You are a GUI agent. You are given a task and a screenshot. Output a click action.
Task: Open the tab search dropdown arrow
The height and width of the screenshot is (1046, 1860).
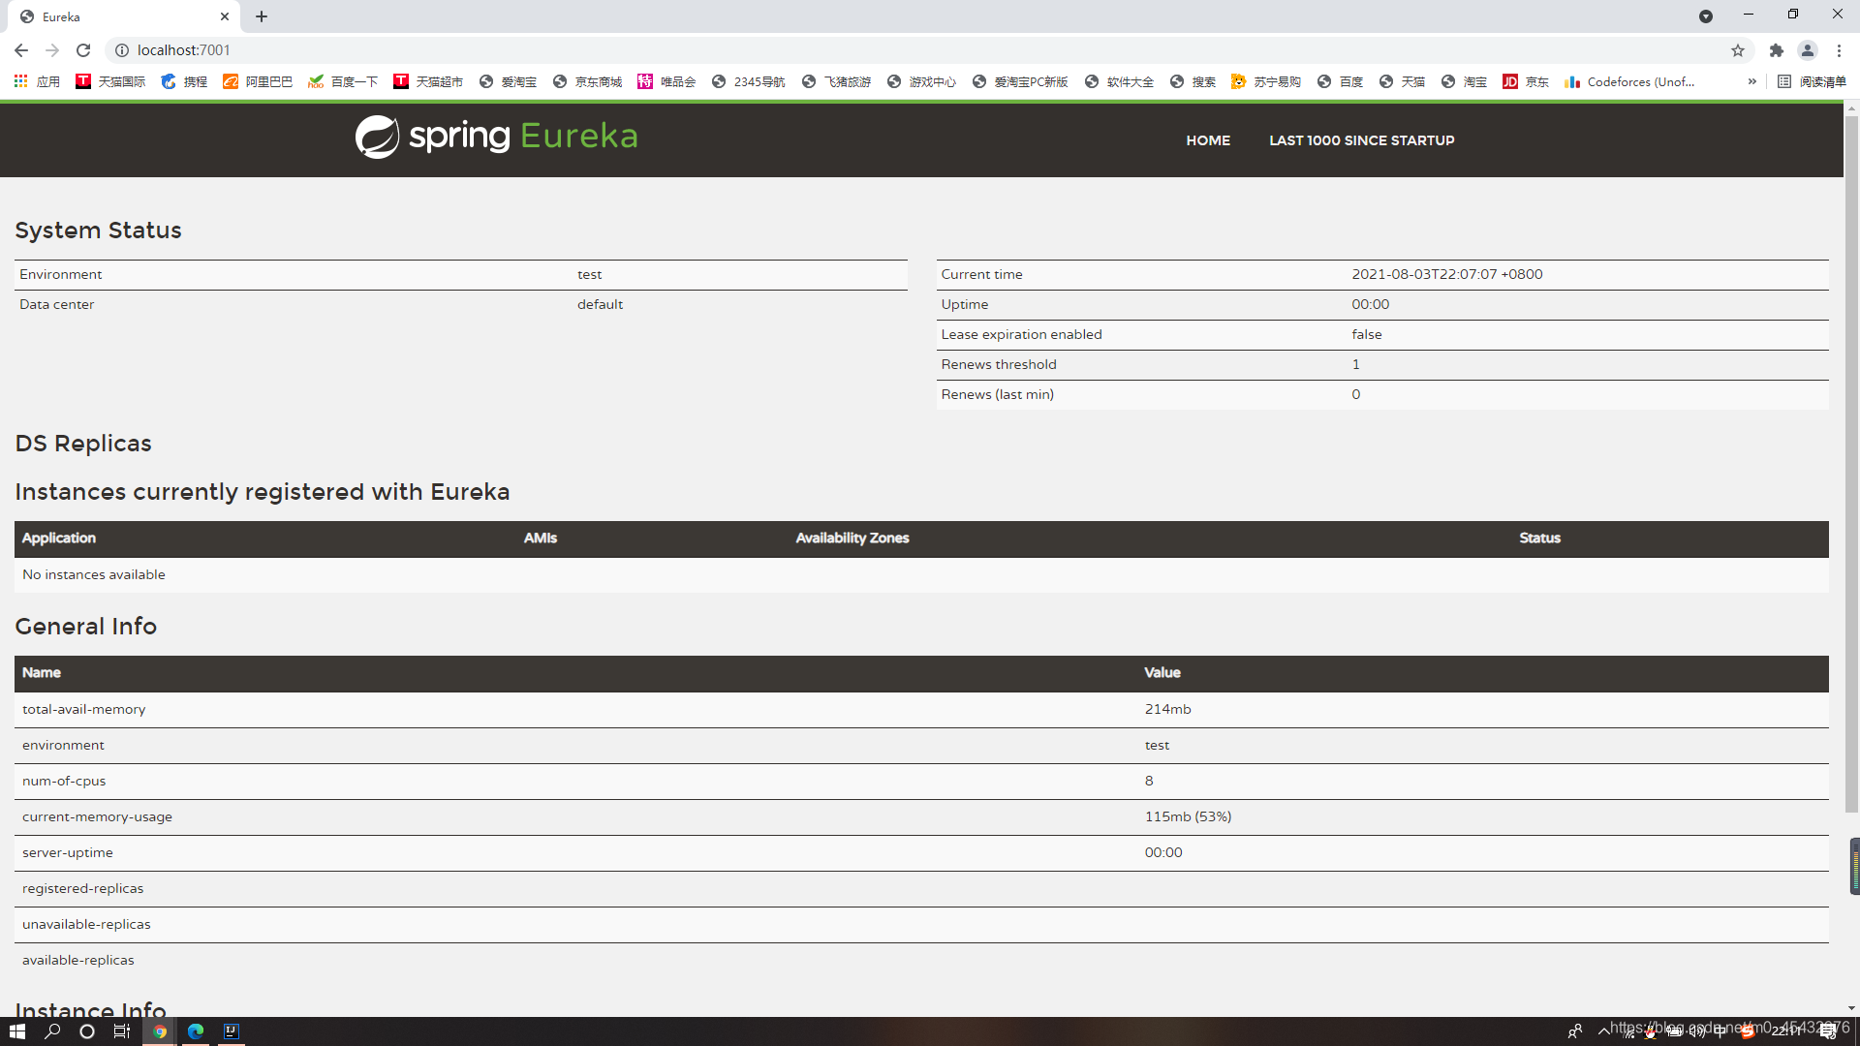(x=1706, y=16)
